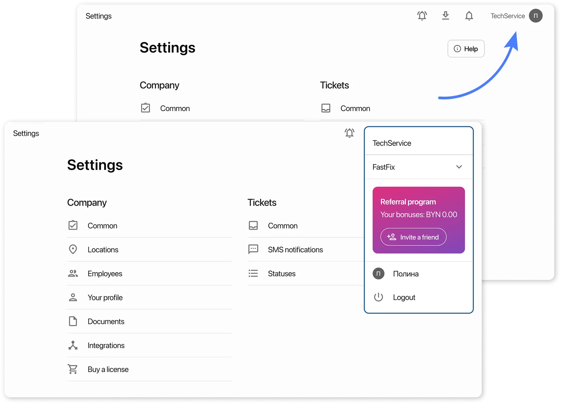Select user Полина in account panel
561x404 pixels.
[406, 274]
